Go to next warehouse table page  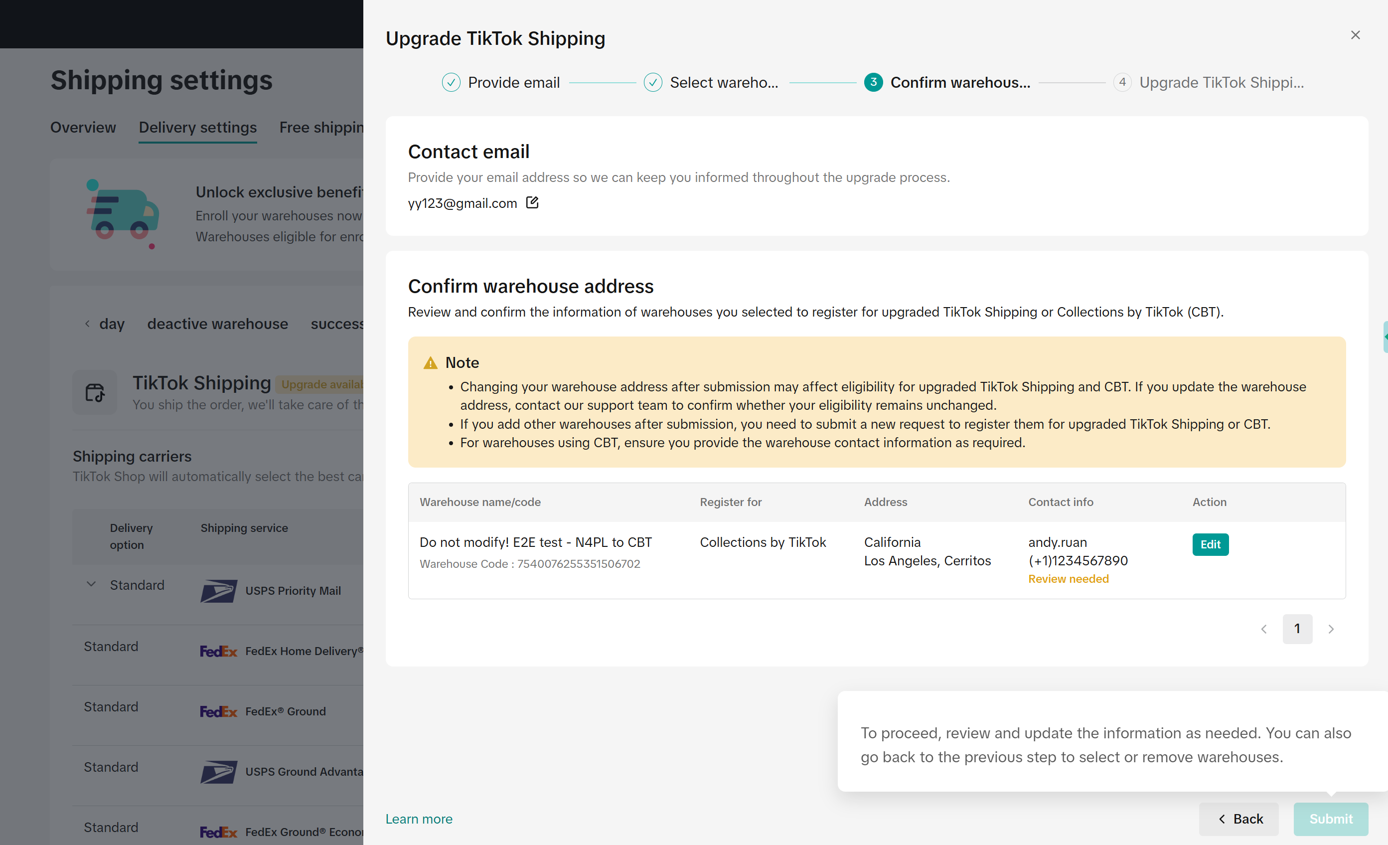coord(1331,629)
